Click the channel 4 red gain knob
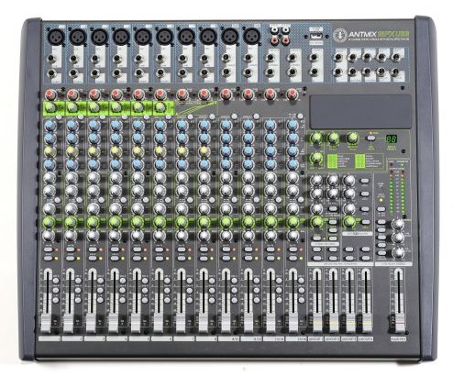 click(x=116, y=94)
